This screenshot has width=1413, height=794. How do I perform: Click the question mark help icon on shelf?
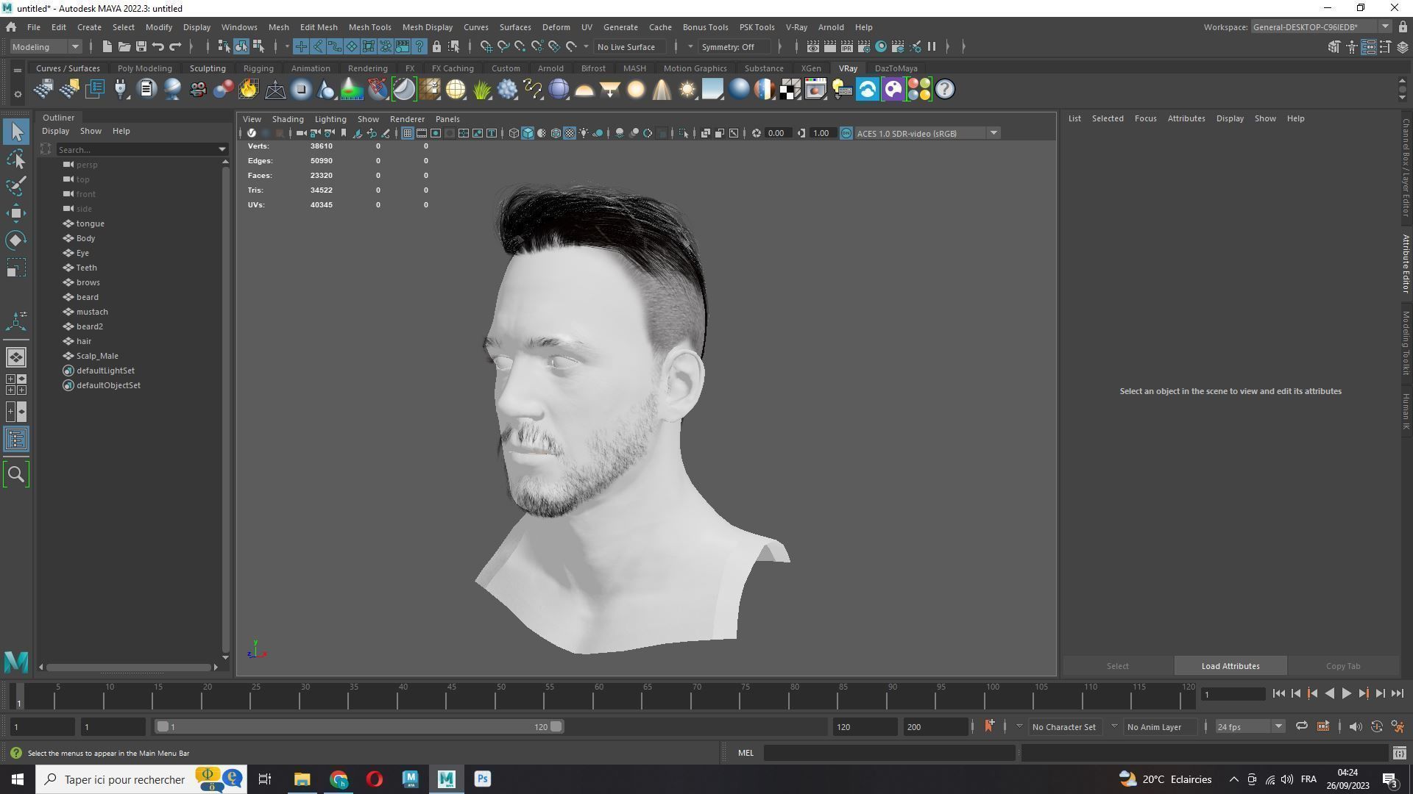click(945, 90)
